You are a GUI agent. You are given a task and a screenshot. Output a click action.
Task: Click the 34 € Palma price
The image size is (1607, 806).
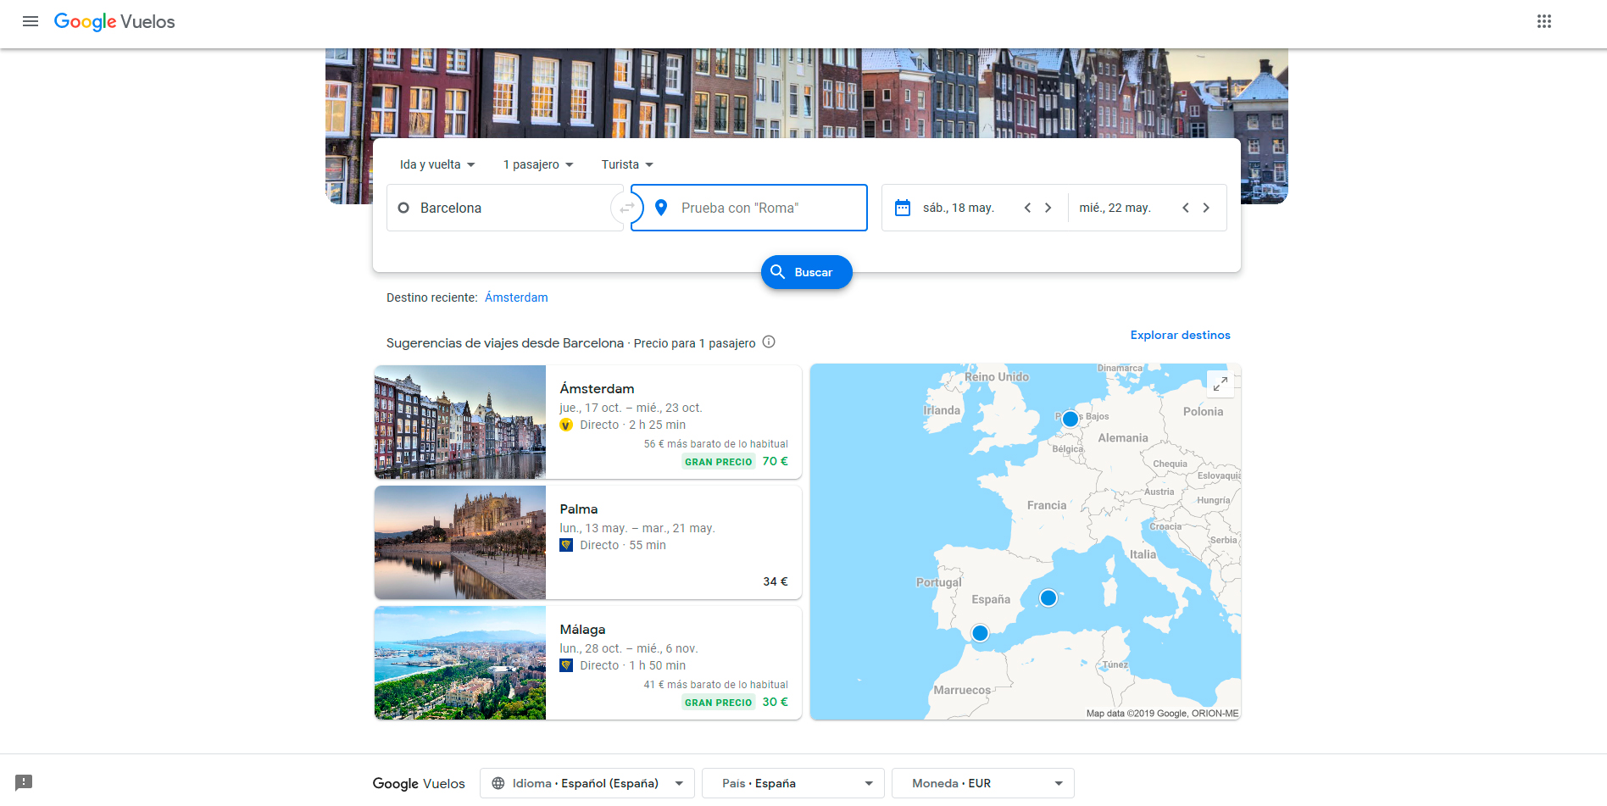[x=776, y=581]
